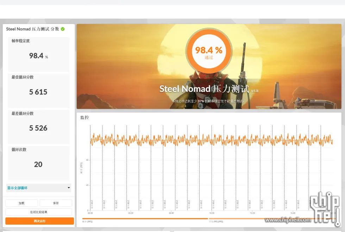Viewport: 345px width, 232px height.
Task: Click the 帧率稳定度 label
Action: coord(21,41)
